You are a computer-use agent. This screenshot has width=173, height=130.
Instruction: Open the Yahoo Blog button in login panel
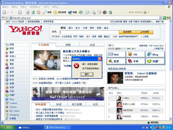(155, 54)
